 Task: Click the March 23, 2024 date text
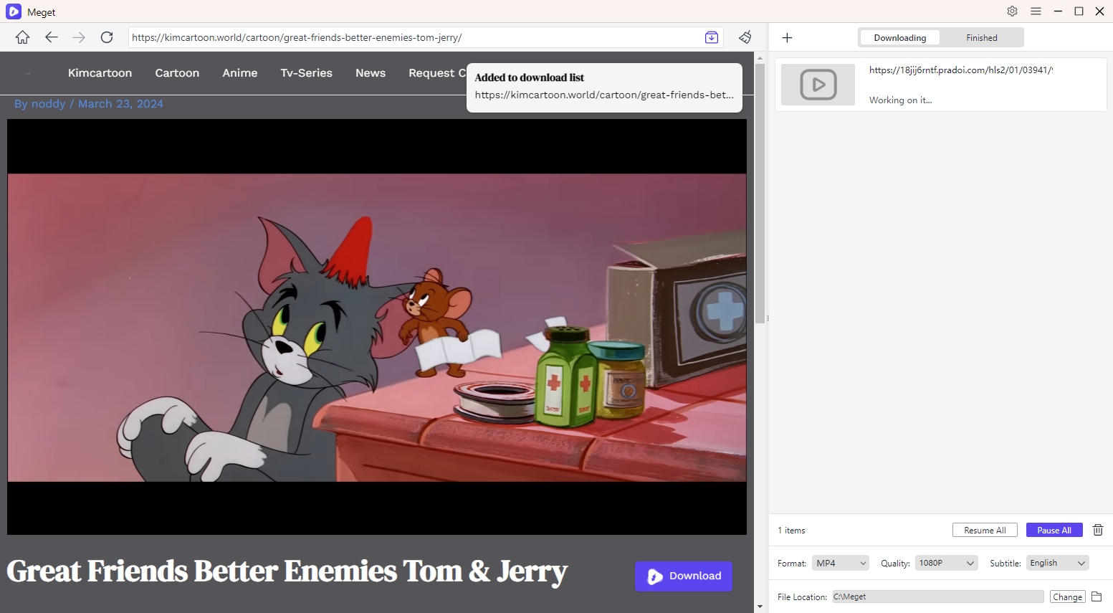[x=120, y=104]
